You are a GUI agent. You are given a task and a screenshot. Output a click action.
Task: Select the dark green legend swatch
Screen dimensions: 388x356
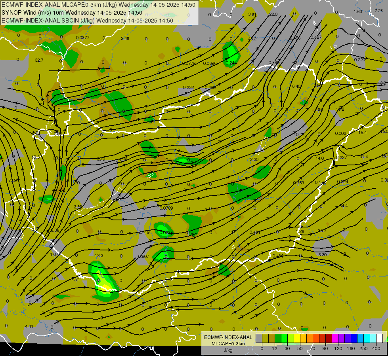point(278,338)
